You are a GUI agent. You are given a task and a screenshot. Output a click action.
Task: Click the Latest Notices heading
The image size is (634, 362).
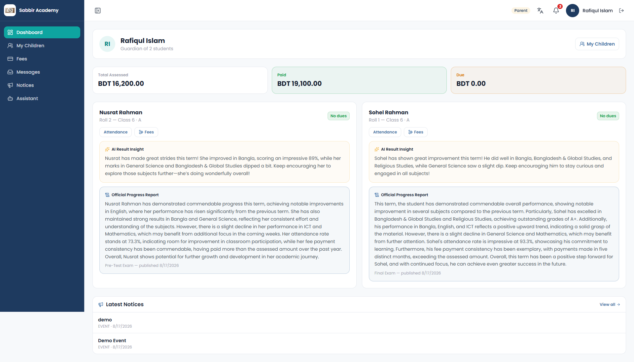[125, 305]
